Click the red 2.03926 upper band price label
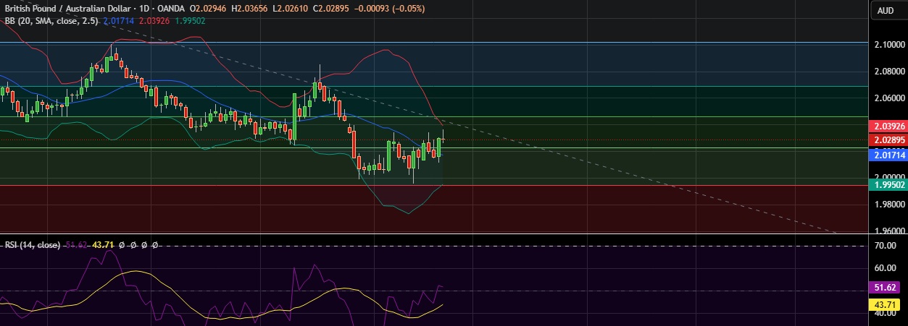 887,126
